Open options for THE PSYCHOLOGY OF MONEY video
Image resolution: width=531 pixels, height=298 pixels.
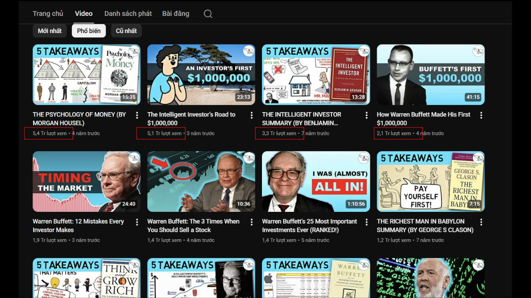pyautogui.click(x=137, y=115)
